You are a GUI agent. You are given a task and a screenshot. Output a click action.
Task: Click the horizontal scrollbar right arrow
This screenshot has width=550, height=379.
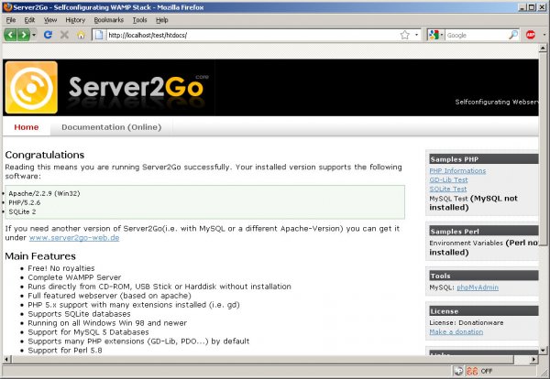(x=533, y=359)
